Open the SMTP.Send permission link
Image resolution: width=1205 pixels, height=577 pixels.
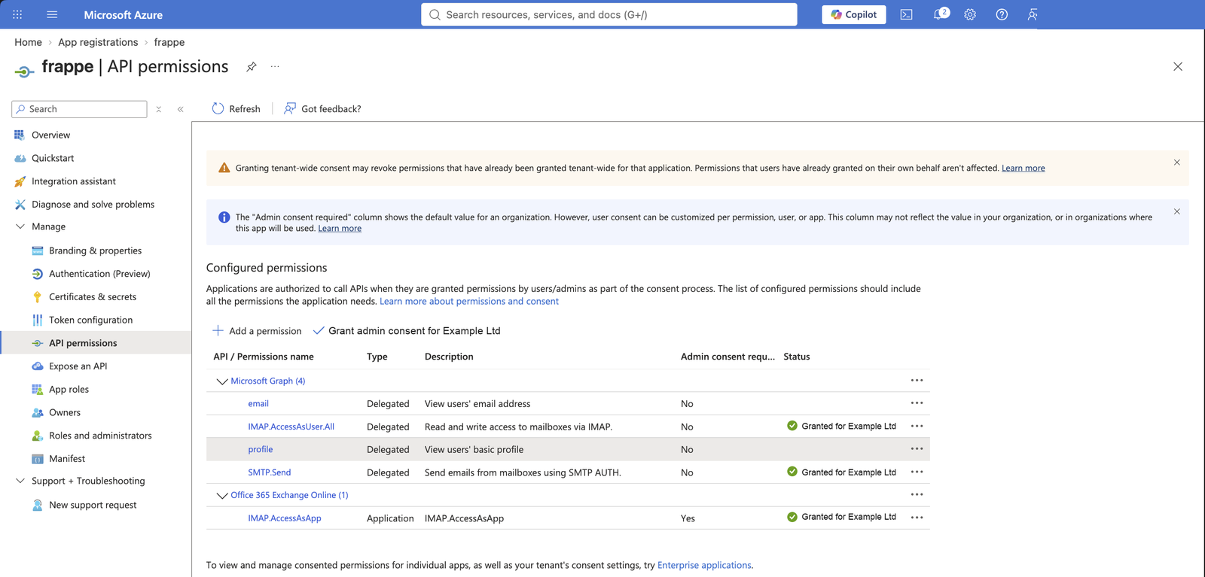pos(270,472)
